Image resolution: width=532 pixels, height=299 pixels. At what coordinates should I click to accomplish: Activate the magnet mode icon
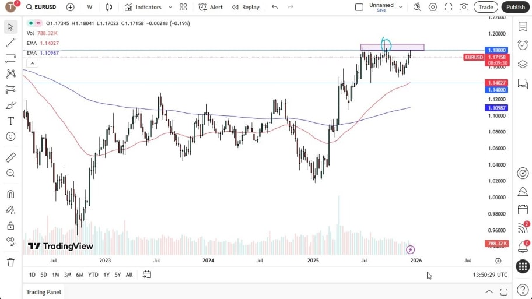(10, 194)
